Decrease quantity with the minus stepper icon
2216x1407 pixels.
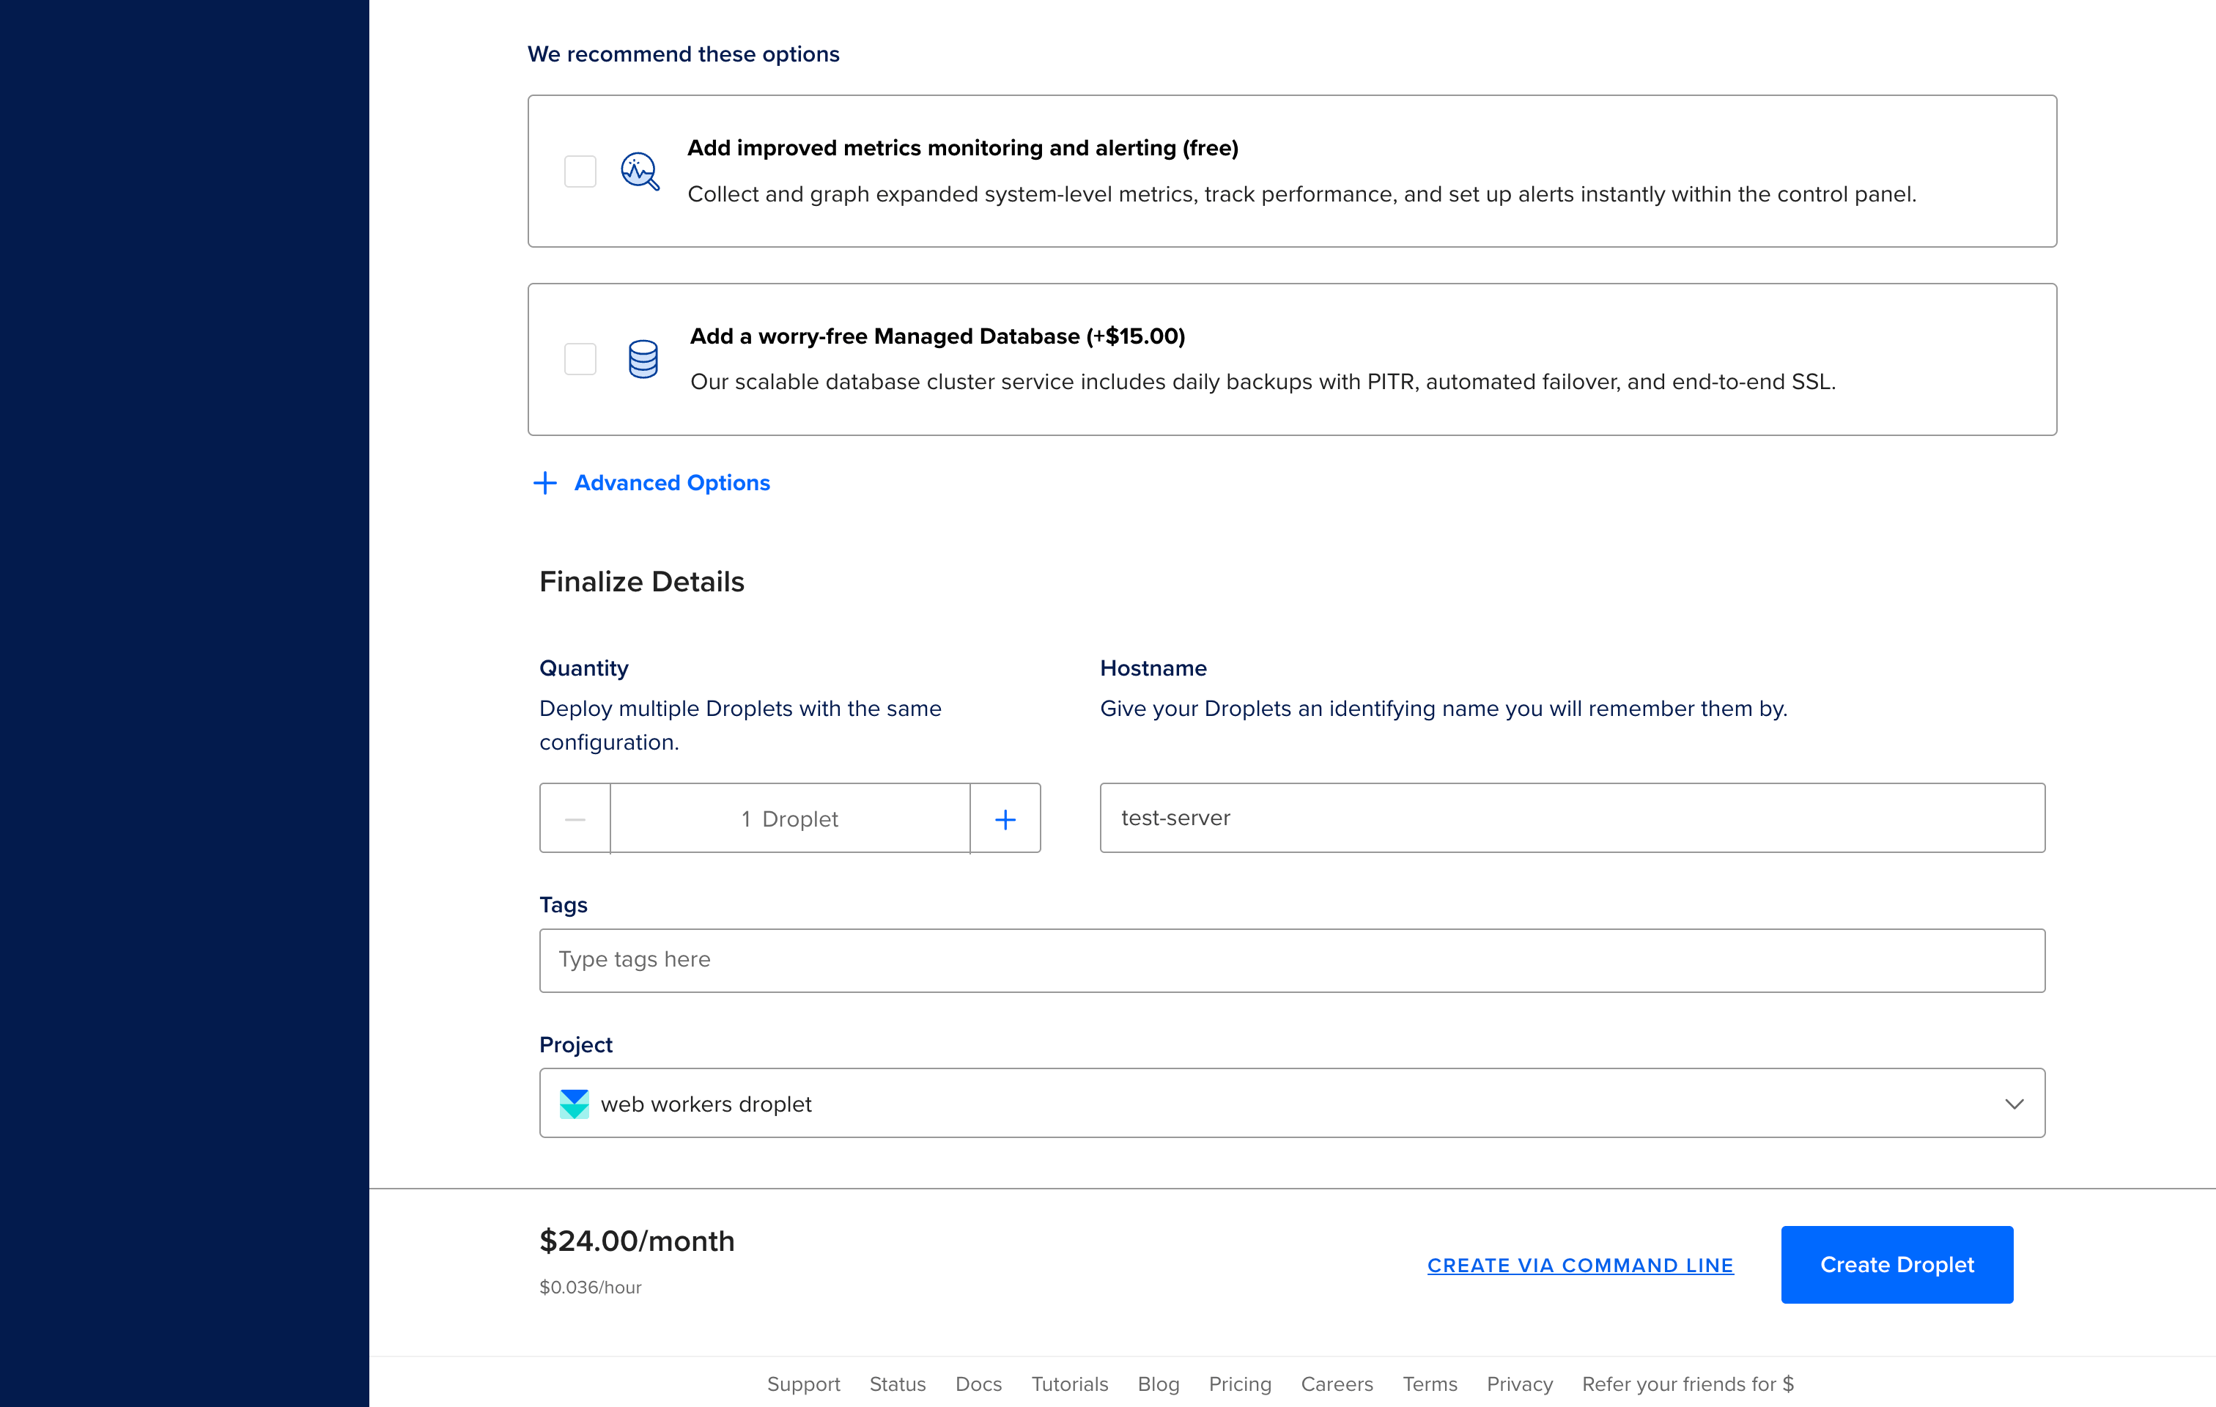575,818
